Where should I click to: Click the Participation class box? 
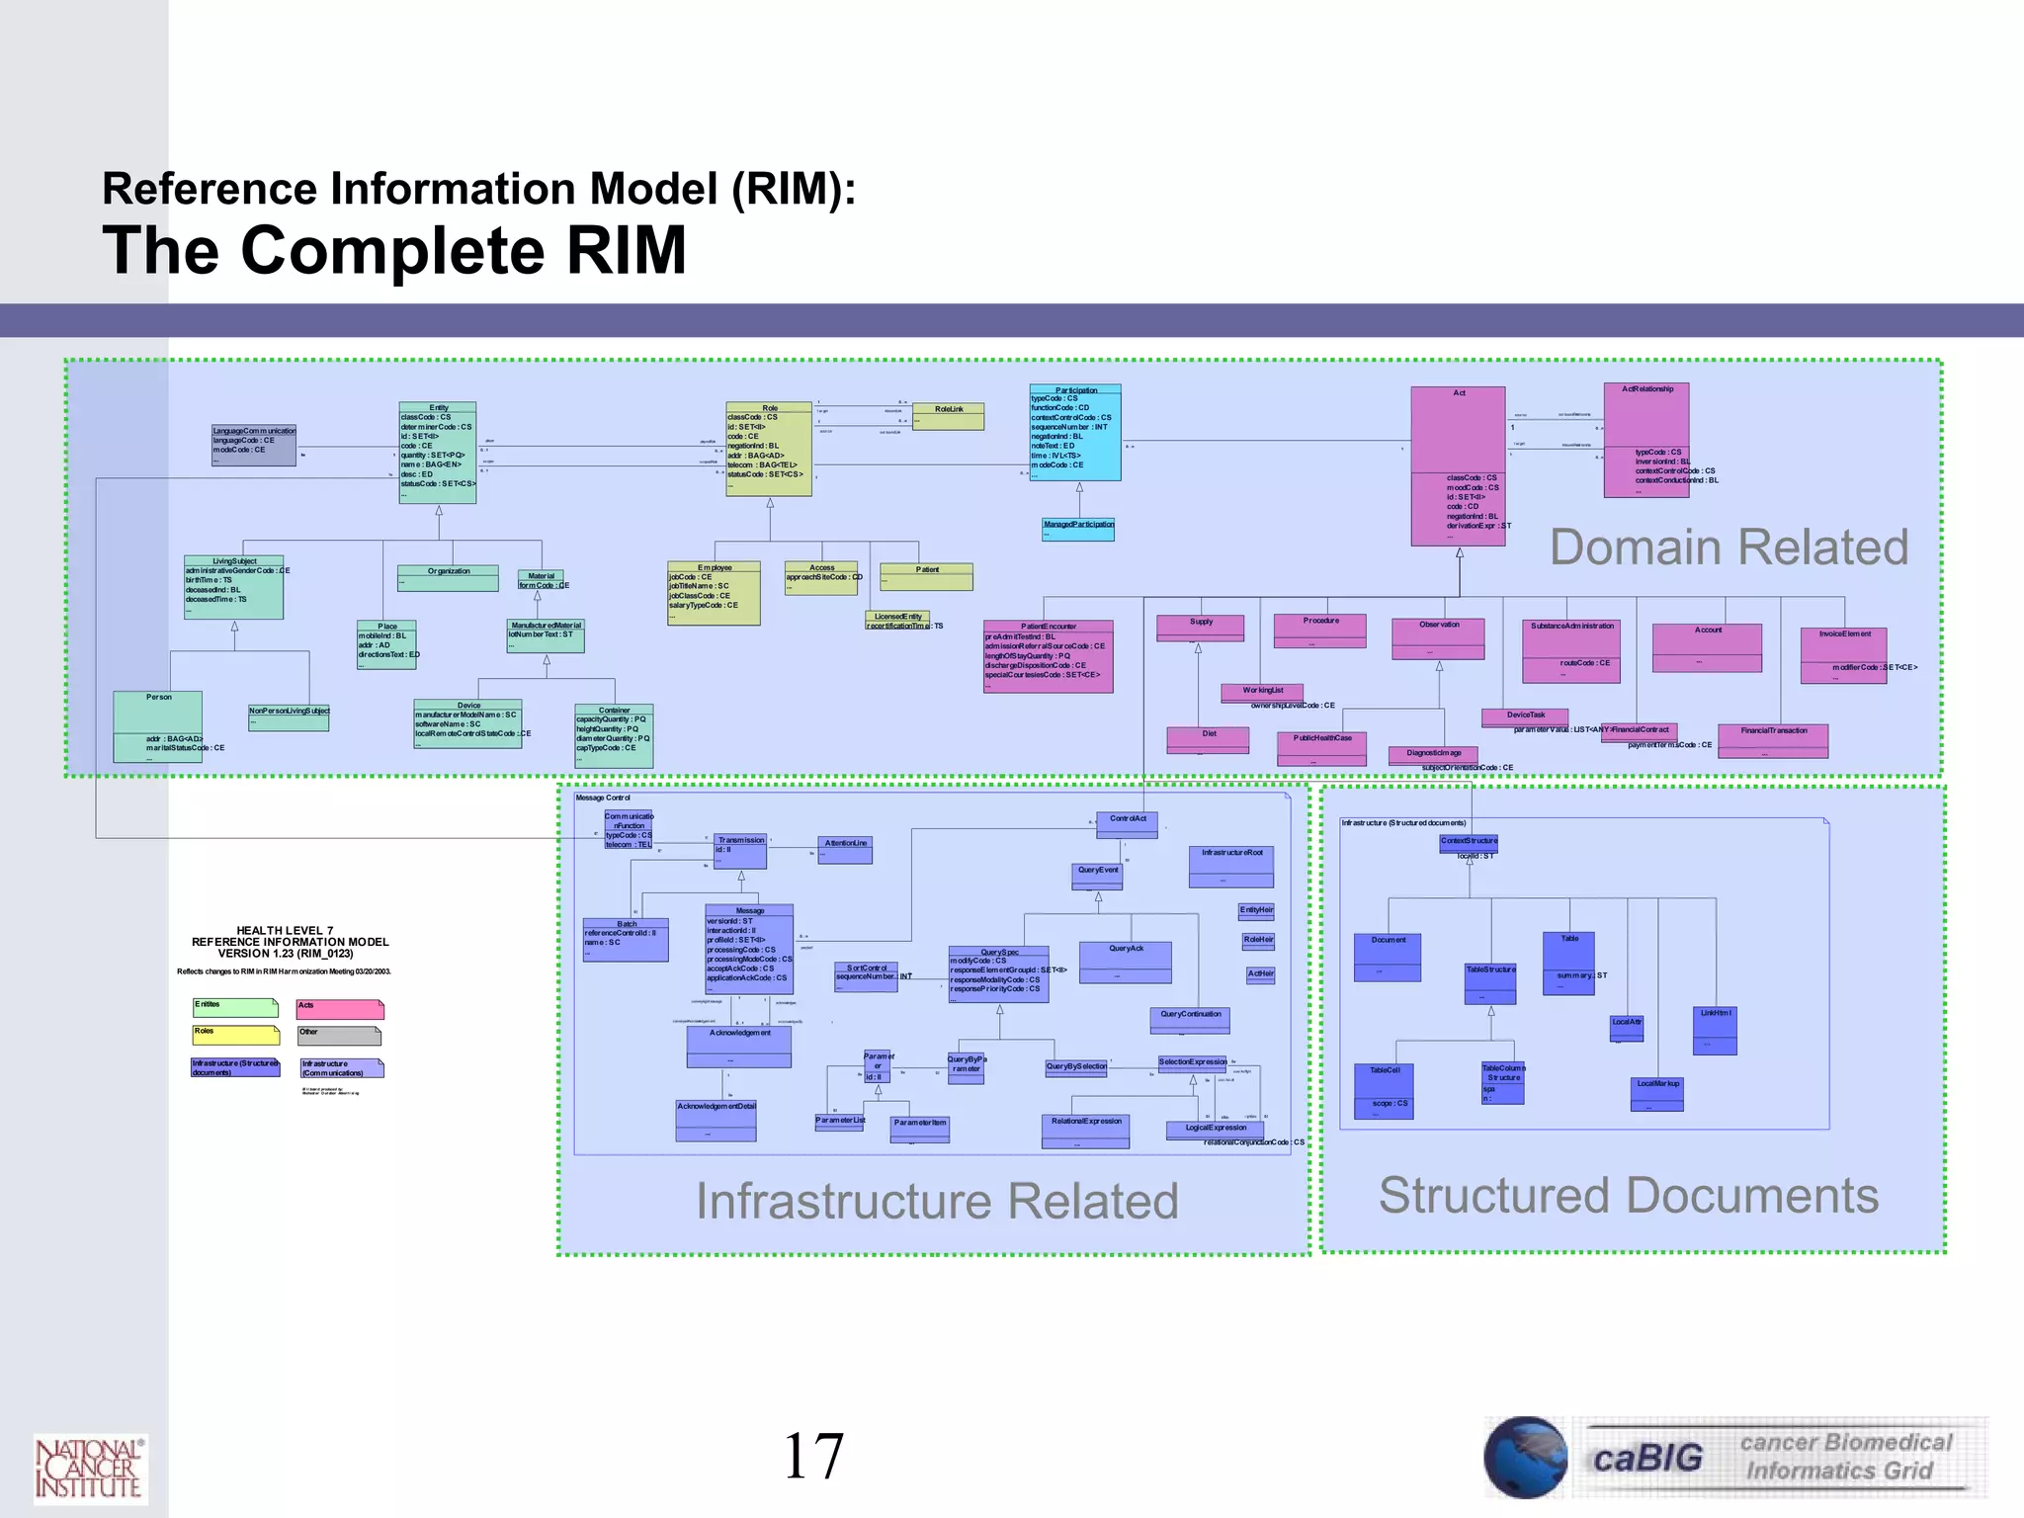pos(1075,433)
